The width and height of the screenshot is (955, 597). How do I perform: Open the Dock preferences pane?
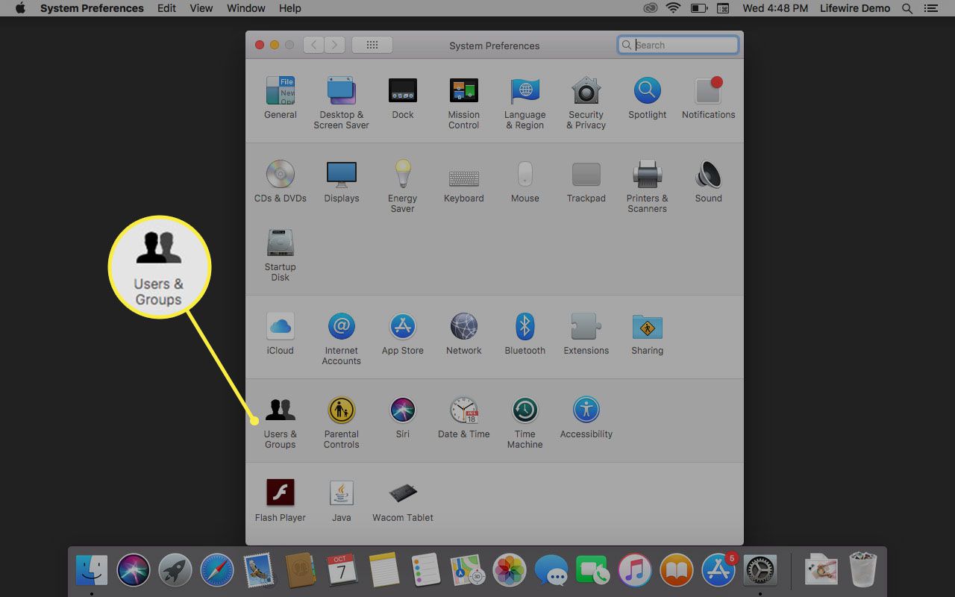tap(403, 97)
